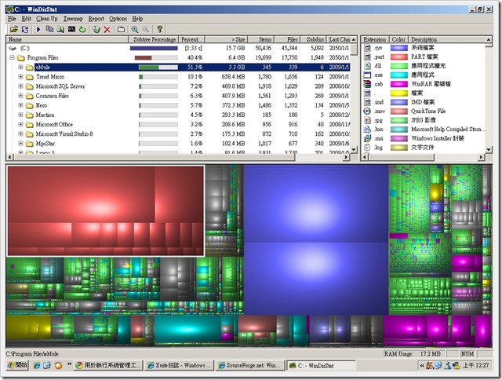Click the Refresh All toolbar icon
Image resolution: width=502 pixels, height=380 pixels.
pyautogui.click(x=26, y=29)
